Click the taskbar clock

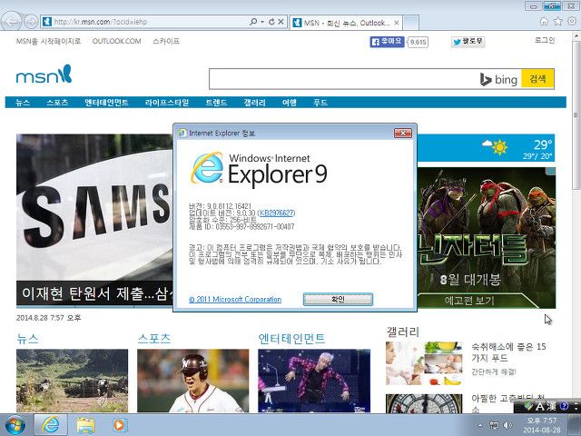point(542,425)
